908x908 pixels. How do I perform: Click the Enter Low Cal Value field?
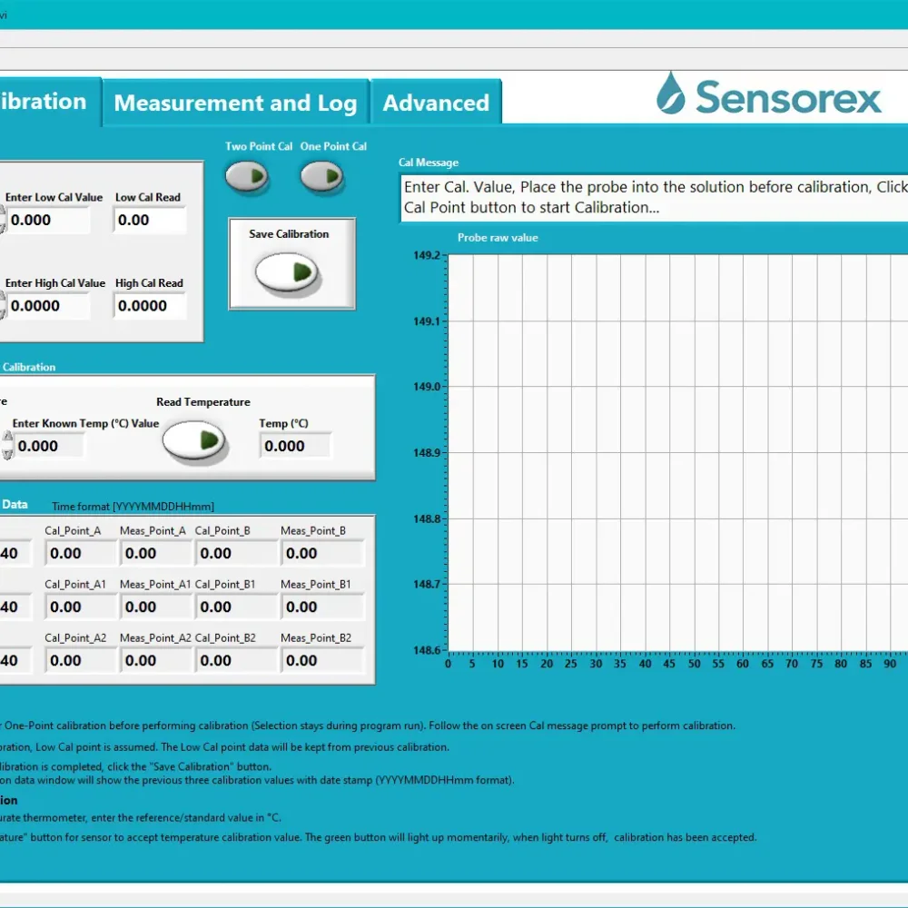tap(49, 221)
